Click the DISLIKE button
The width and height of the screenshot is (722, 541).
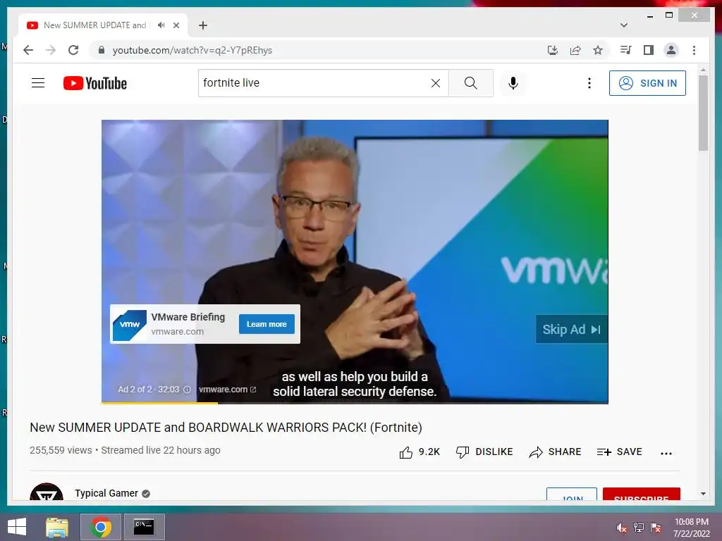484,452
